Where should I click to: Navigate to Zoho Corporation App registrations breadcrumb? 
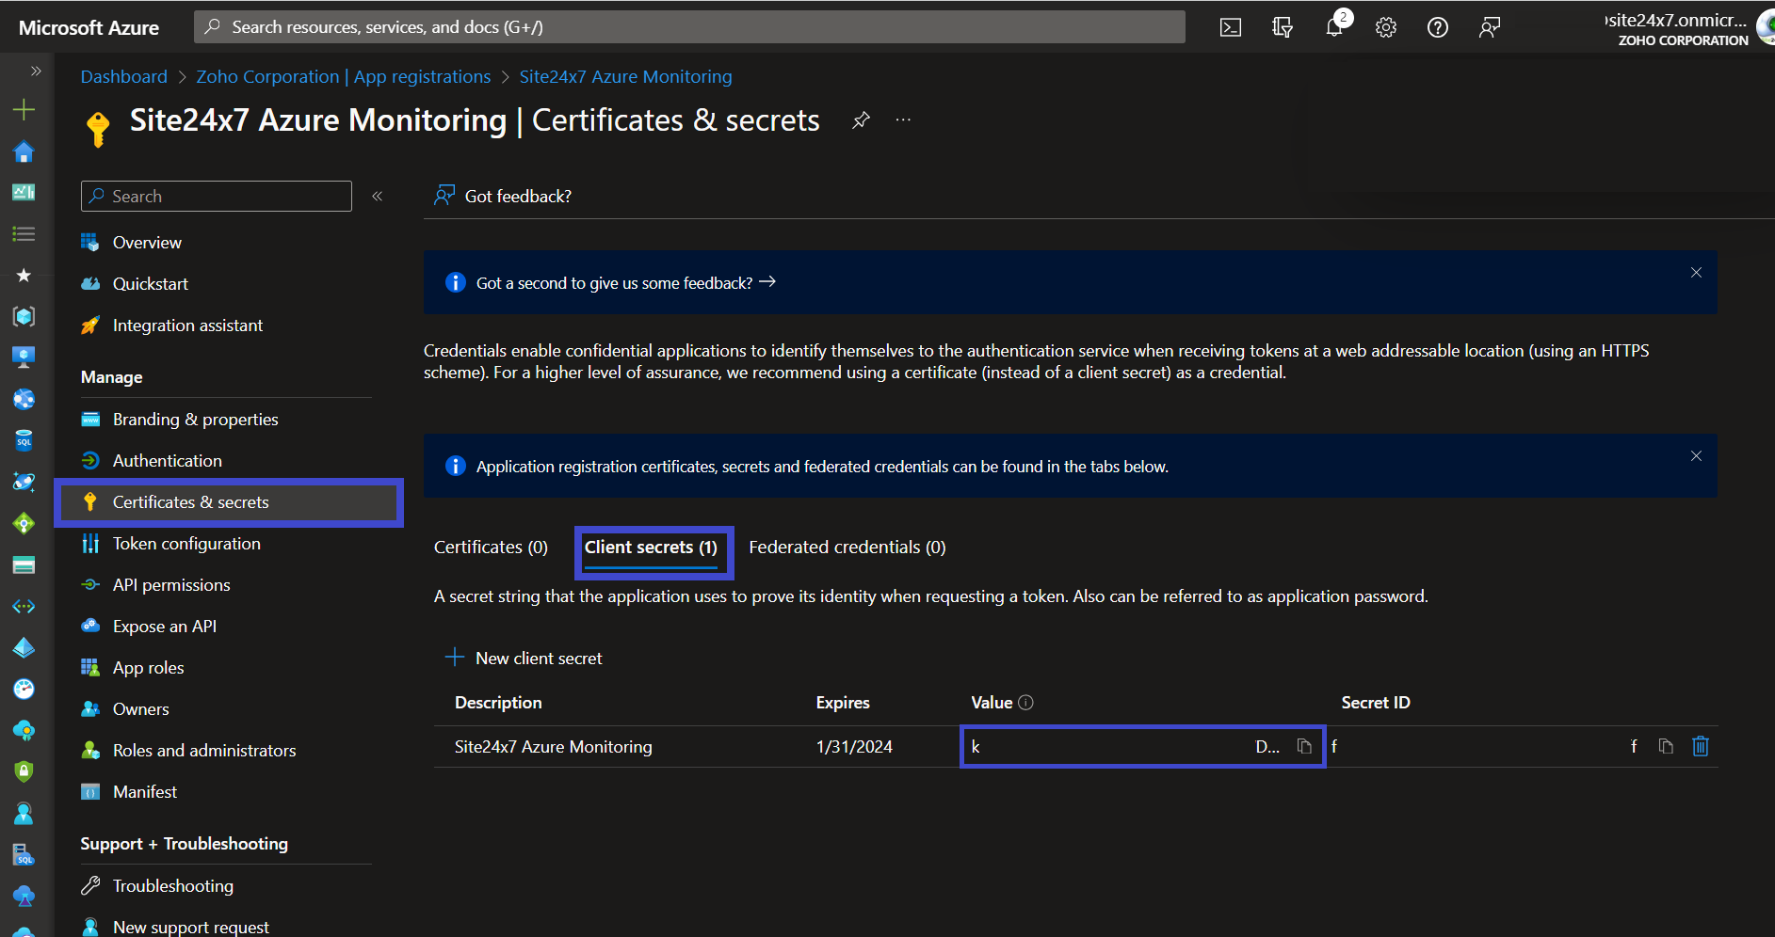click(x=343, y=76)
